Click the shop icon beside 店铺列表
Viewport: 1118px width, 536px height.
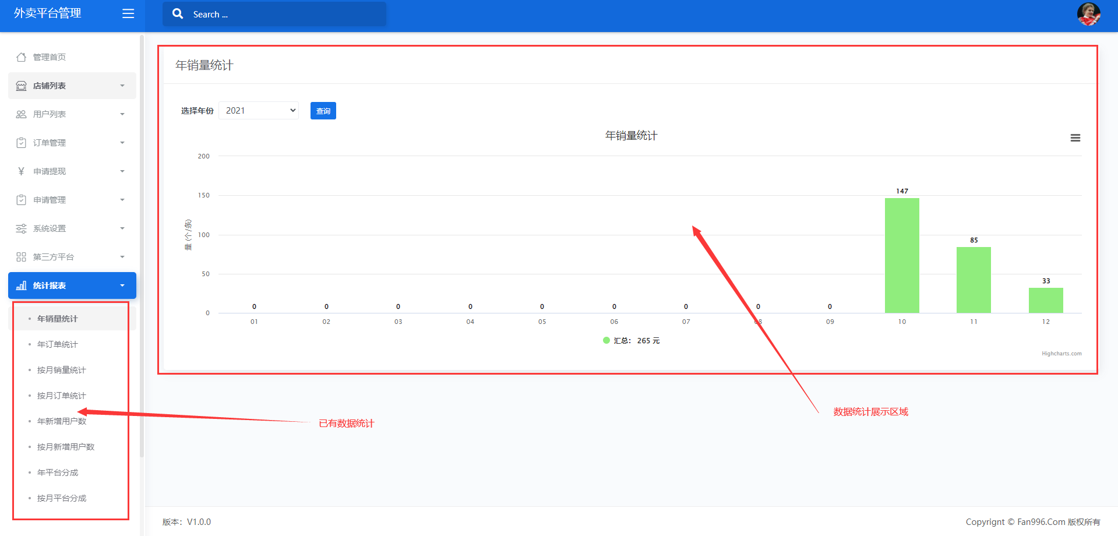click(22, 86)
